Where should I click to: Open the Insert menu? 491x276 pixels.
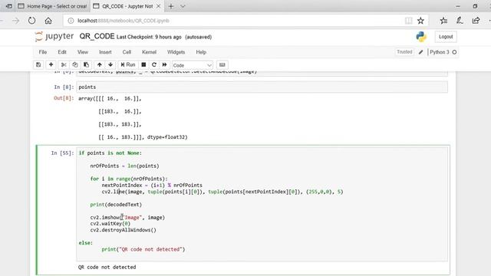[x=105, y=52]
